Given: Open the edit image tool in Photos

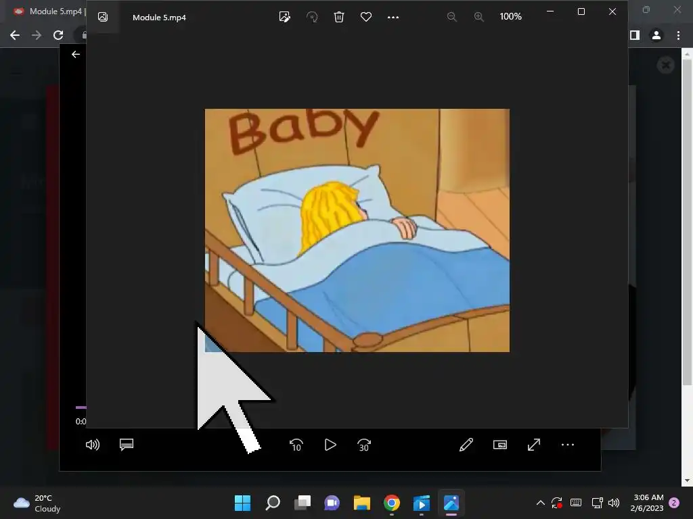Looking at the screenshot, I should pos(285,17).
